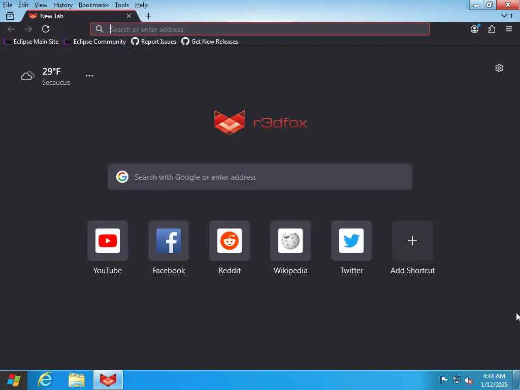This screenshot has width=520, height=390.
Task: Click the r3dfox logo
Action: click(x=261, y=122)
